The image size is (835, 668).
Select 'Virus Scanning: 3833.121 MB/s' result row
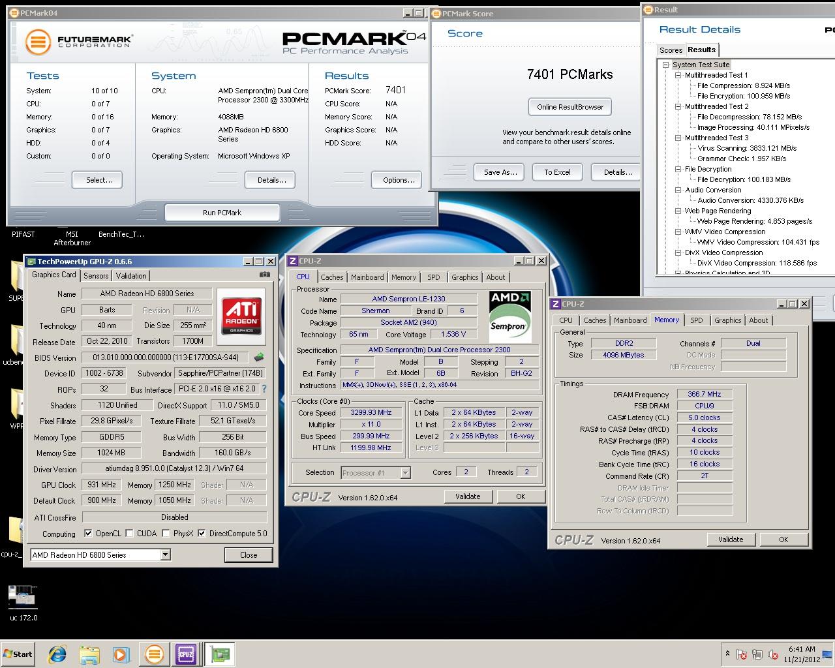(747, 148)
